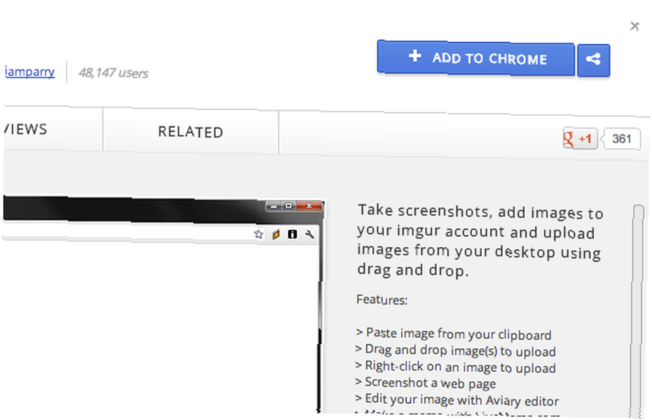Image resolution: width=652 pixels, height=420 pixels.
Task: Click the wrench settings icon in the preview
Action: [x=309, y=235]
